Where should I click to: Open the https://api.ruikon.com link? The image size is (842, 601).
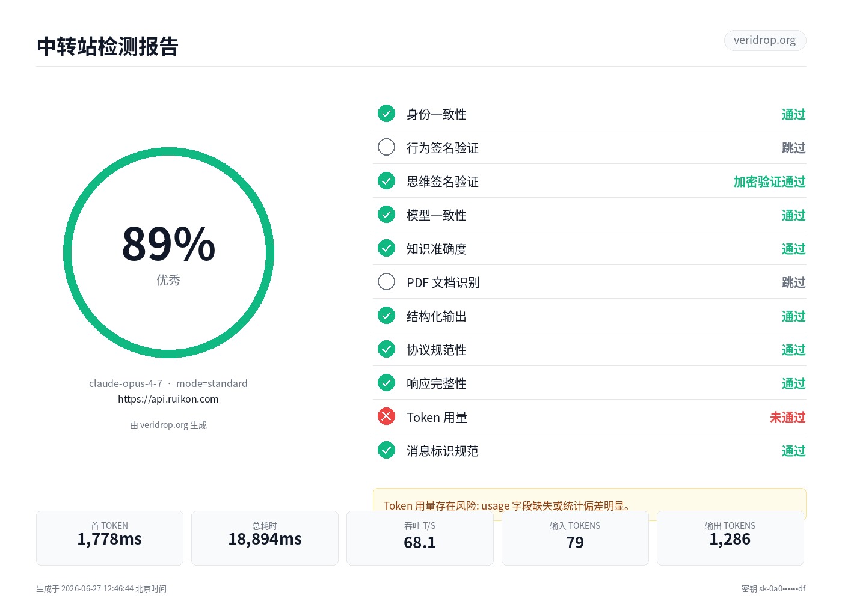pos(168,399)
